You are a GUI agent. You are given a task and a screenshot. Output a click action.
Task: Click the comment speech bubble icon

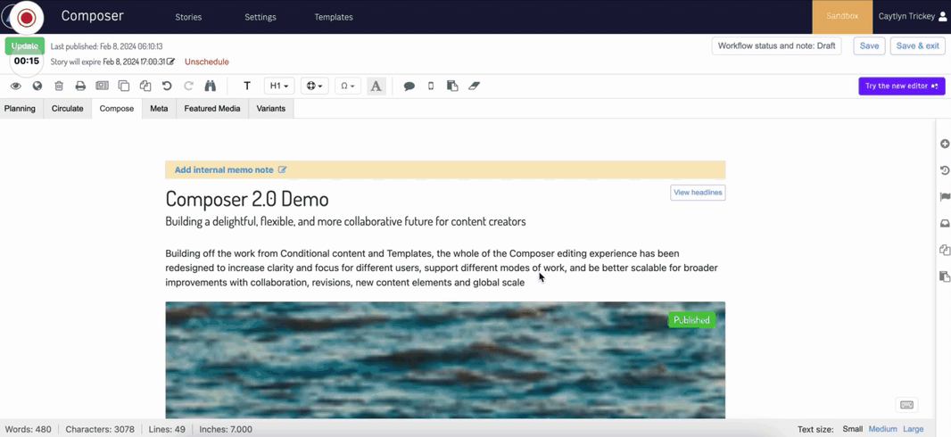click(409, 87)
